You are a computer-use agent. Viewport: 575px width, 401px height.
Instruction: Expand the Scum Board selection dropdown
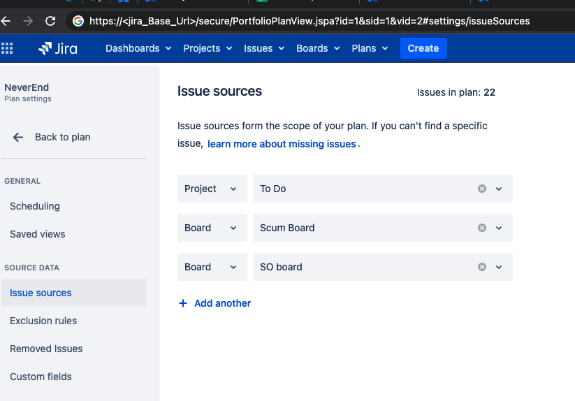pyautogui.click(x=499, y=228)
